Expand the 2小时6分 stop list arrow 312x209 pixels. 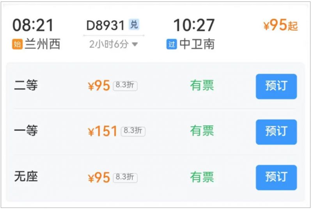pyautogui.click(x=135, y=44)
